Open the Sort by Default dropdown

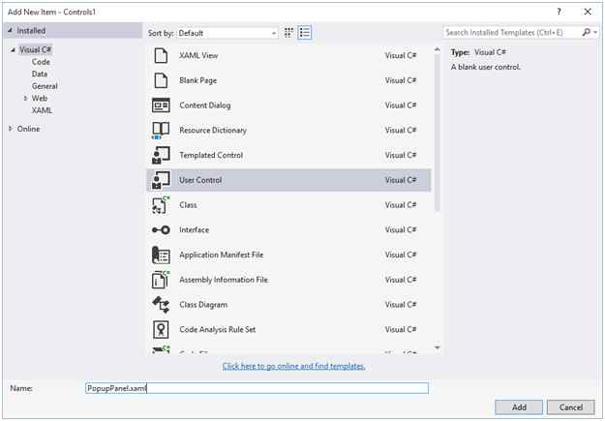coord(227,33)
